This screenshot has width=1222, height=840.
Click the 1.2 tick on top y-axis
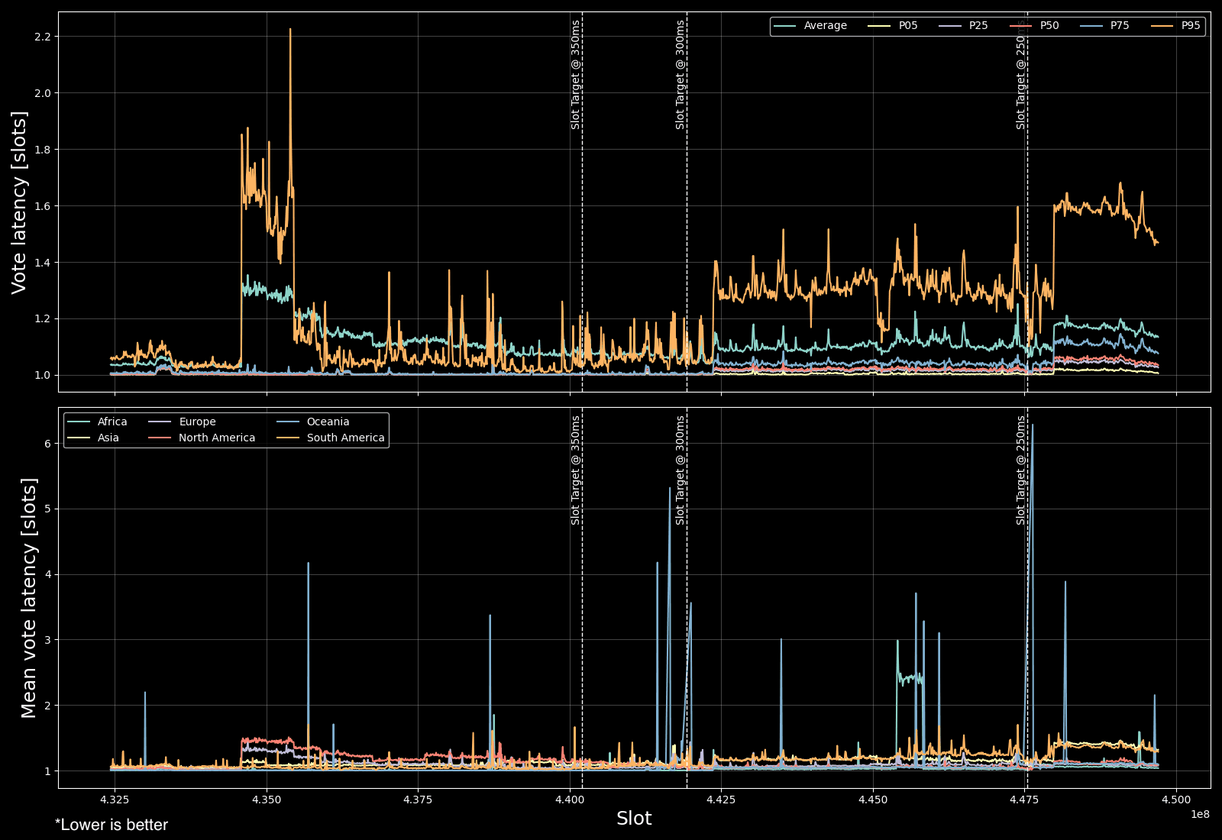[x=43, y=318]
